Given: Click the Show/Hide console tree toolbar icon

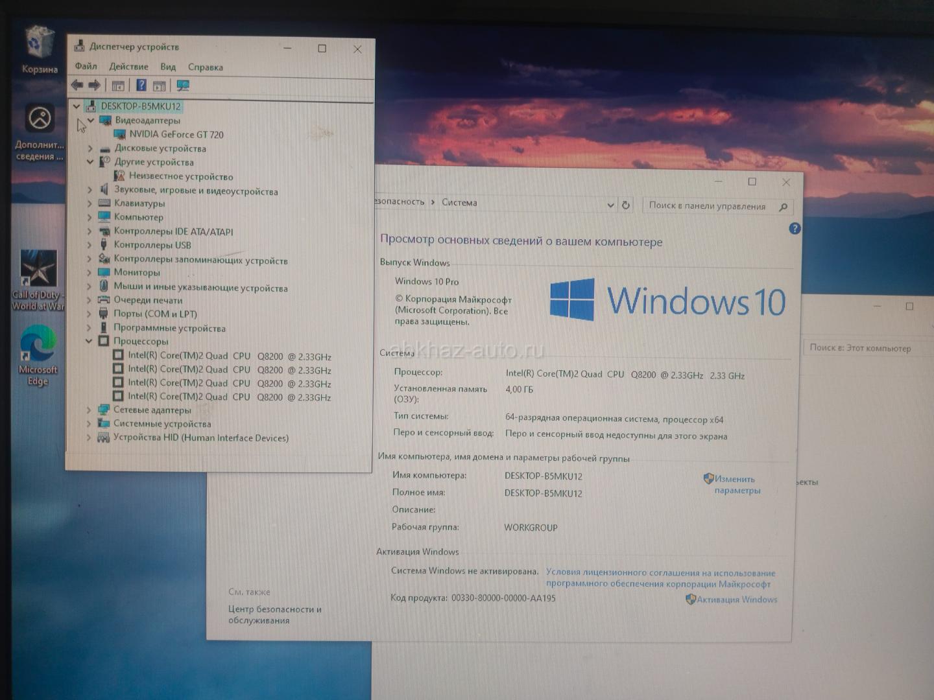Looking at the screenshot, I should [118, 86].
